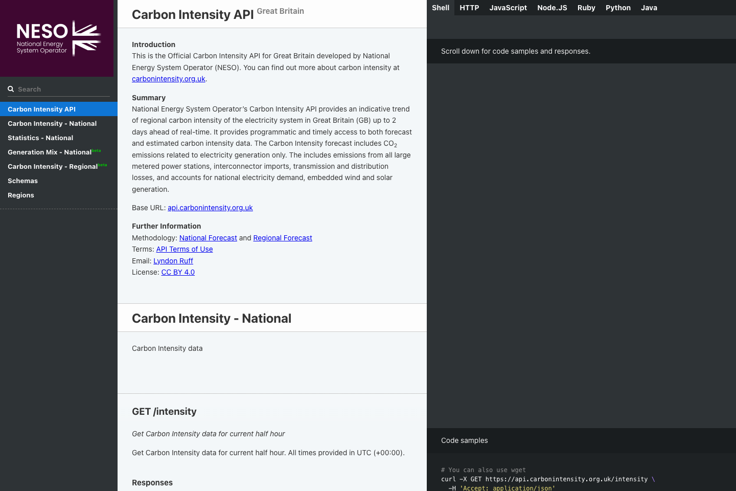Navigate to Statistics - National section
The image size is (736, 491).
[40, 138]
